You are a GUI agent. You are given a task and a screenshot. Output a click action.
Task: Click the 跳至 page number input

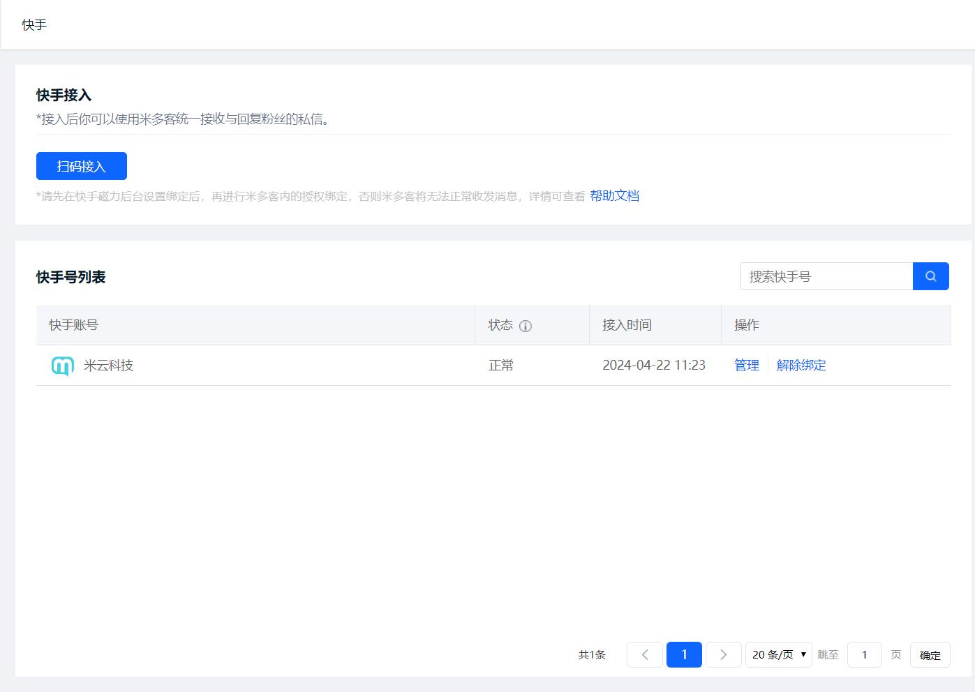(x=864, y=654)
